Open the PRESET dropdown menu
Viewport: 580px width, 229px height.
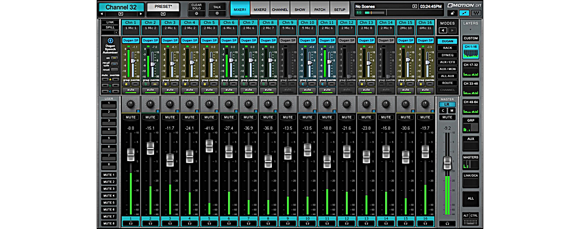point(163,14)
